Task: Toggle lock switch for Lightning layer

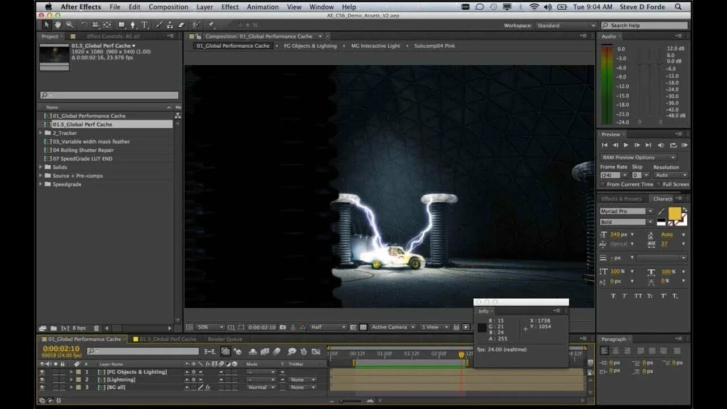Action: click(62, 379)
